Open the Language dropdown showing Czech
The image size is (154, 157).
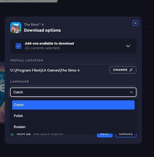click(x=73, y=92)
